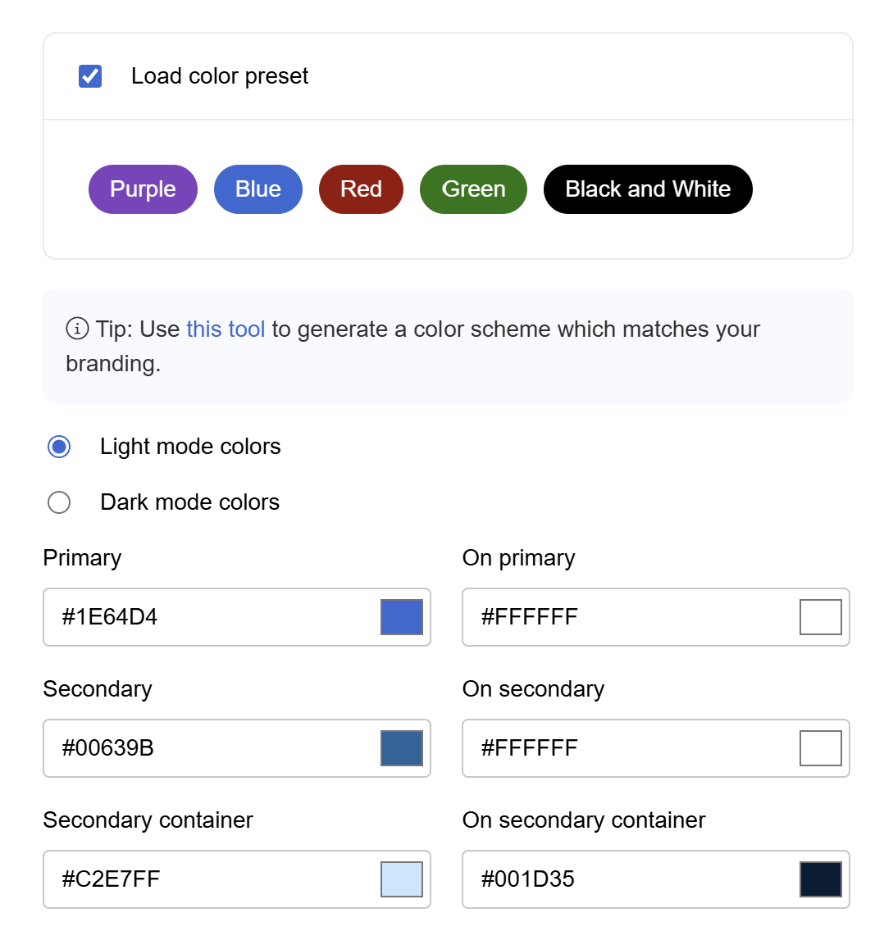Image resolution: width=884 pixels, height=931 pixels.
Task: Open the On primary color swatch
Action: click(821, 617)
